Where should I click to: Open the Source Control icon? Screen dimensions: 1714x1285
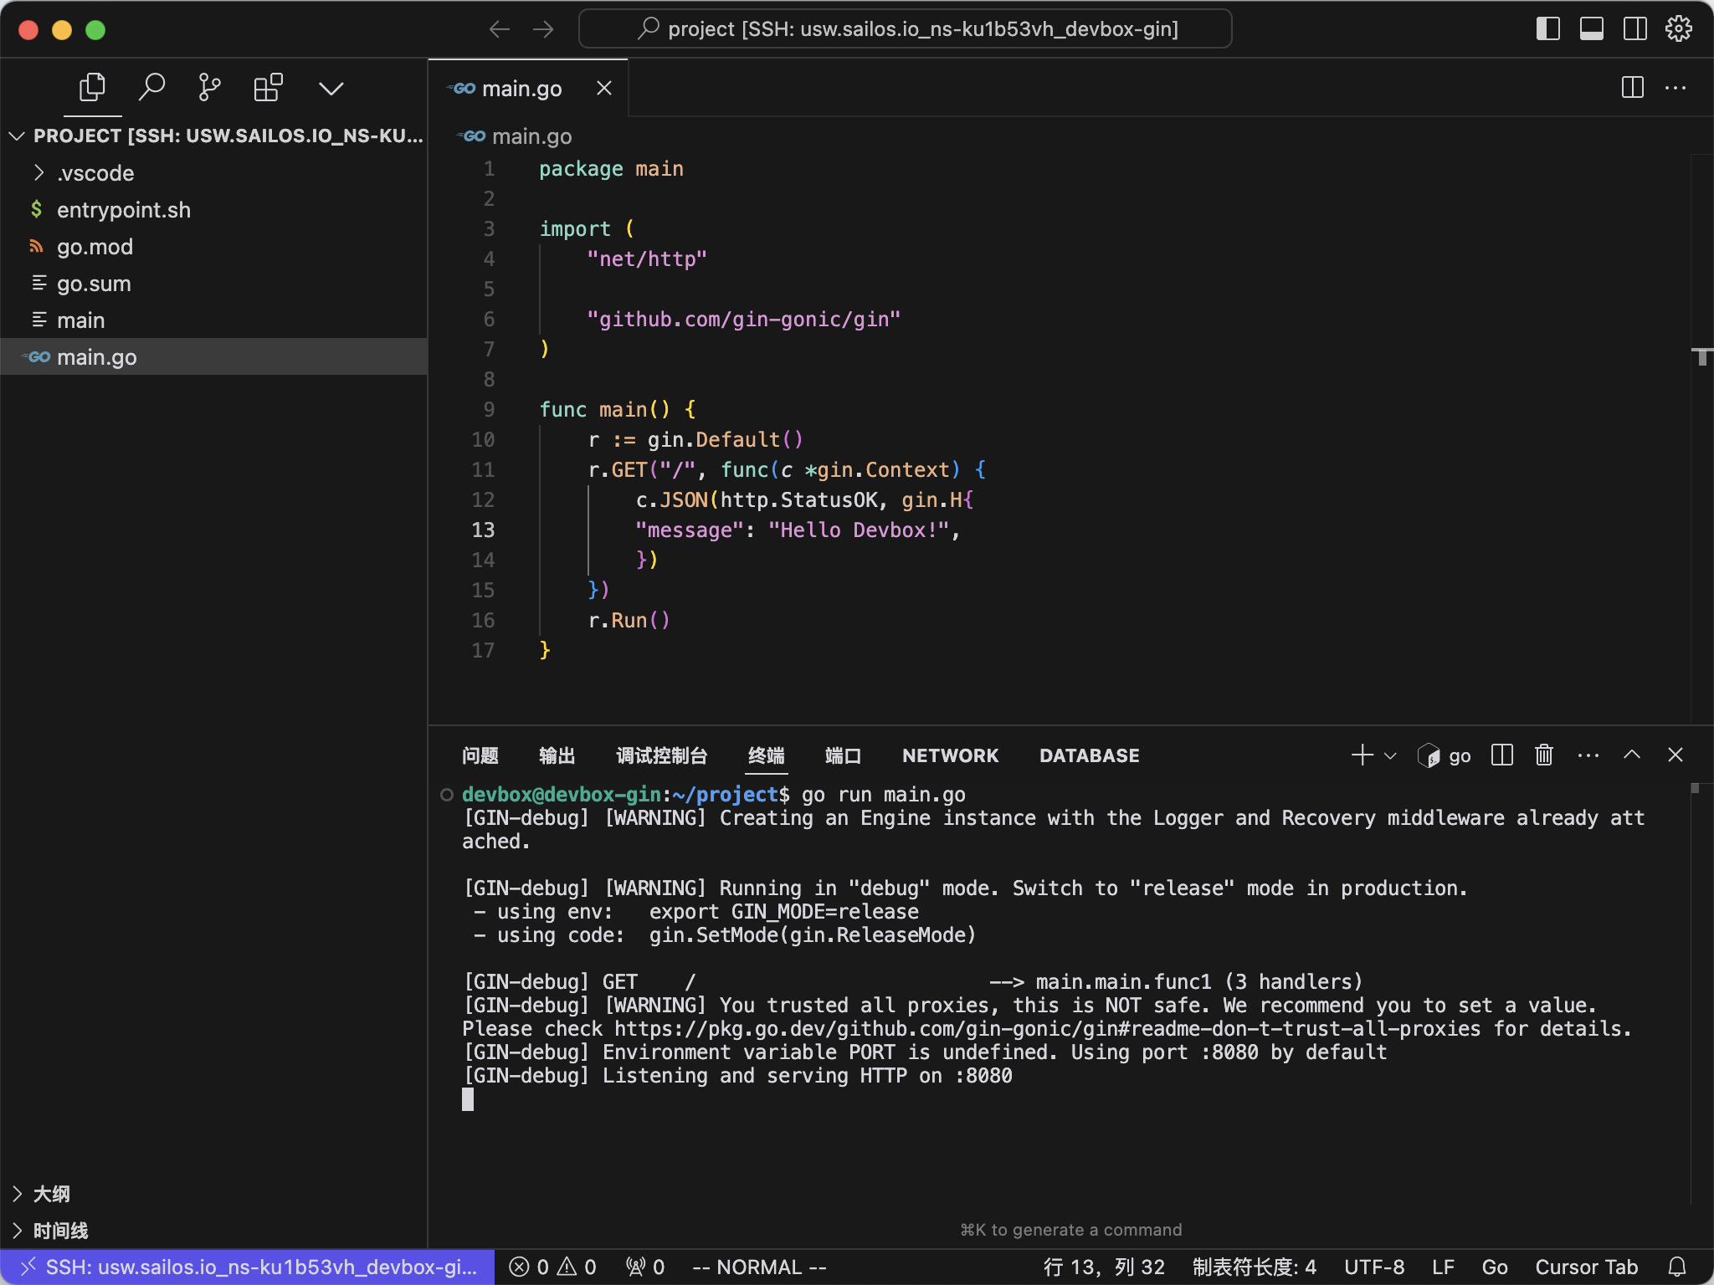[209, 88]
